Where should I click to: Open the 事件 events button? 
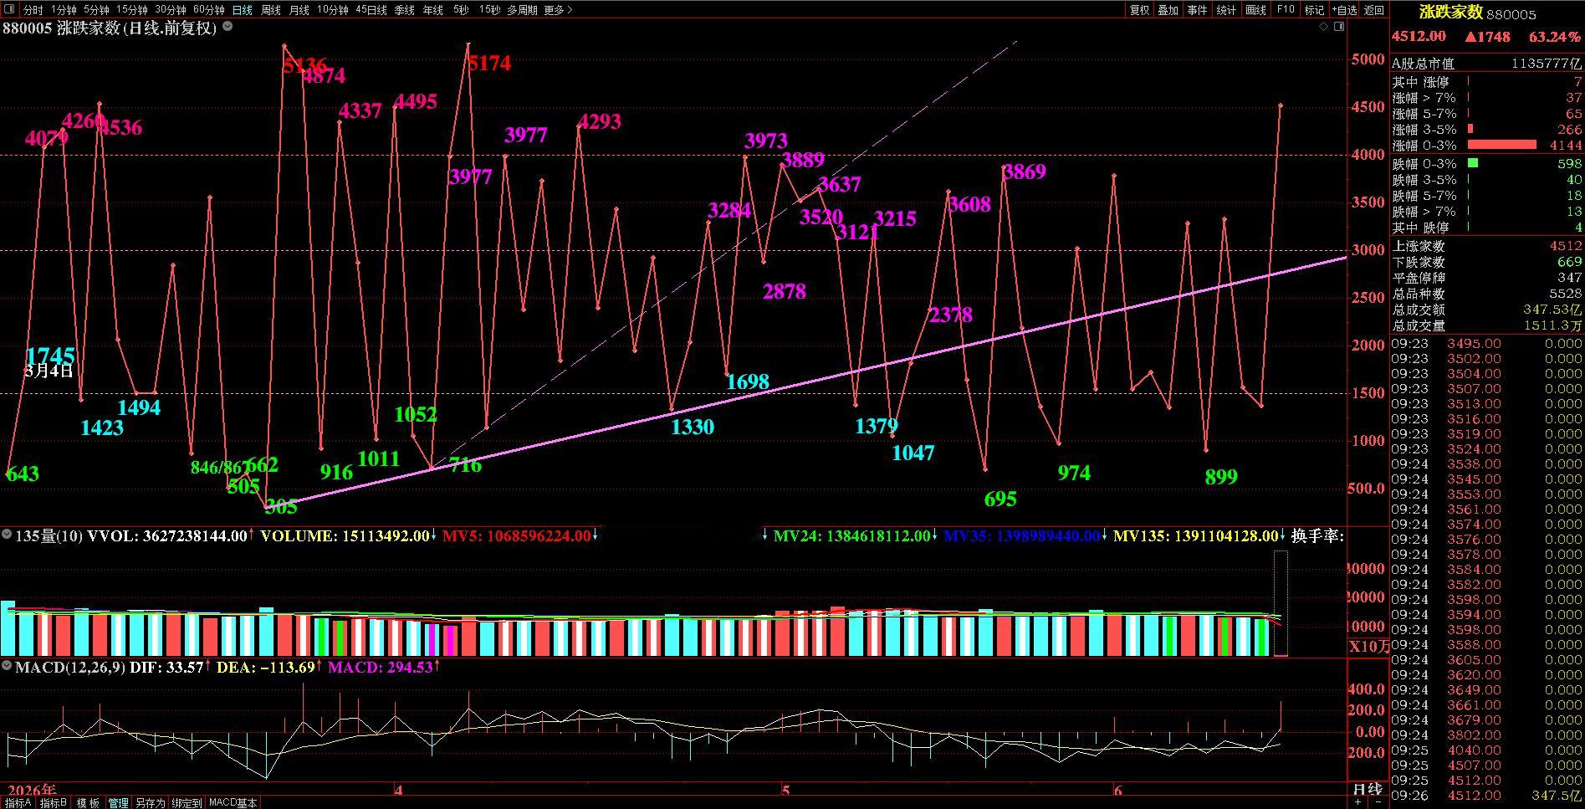click(1198, 10)
